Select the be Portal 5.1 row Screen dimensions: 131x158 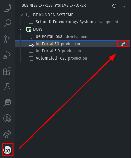point(73,44)
